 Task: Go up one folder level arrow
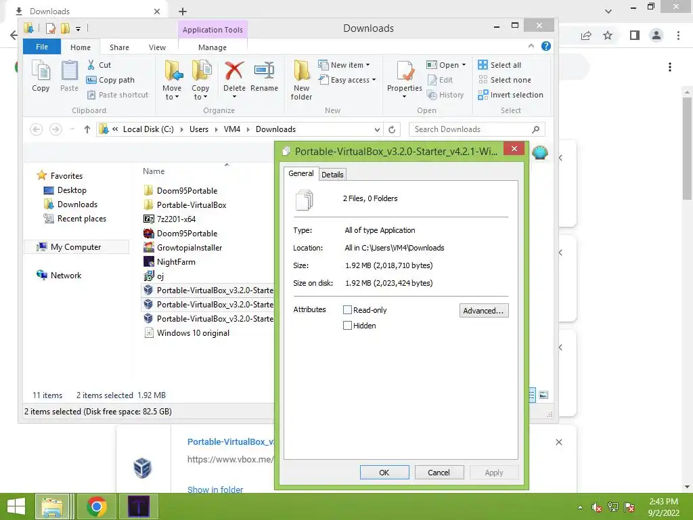[x=87, y=129]
